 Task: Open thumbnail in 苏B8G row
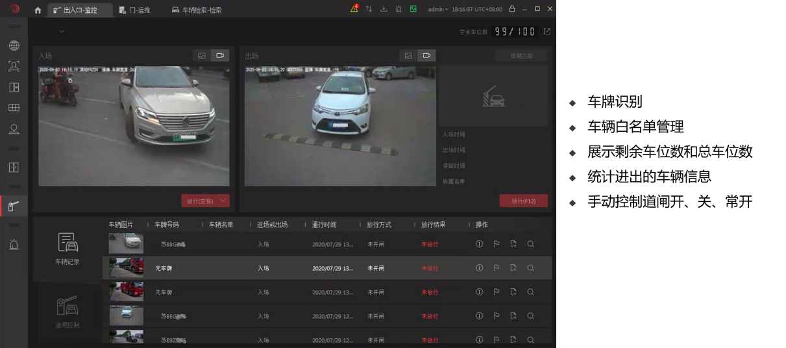tap(126, 244)
